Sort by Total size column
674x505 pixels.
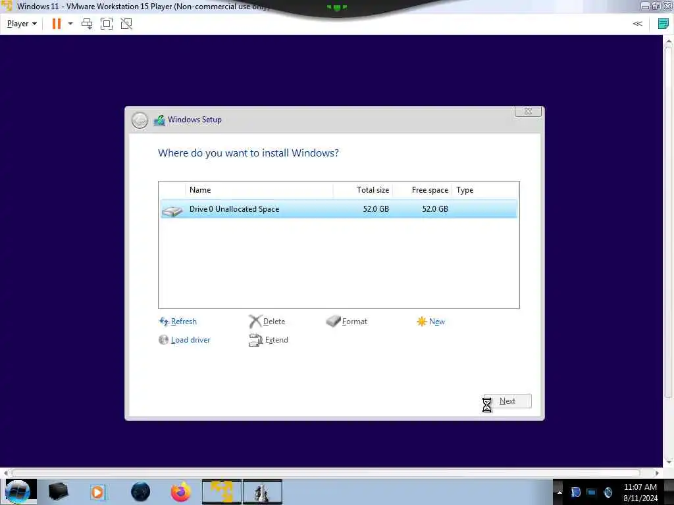(363, 190)
